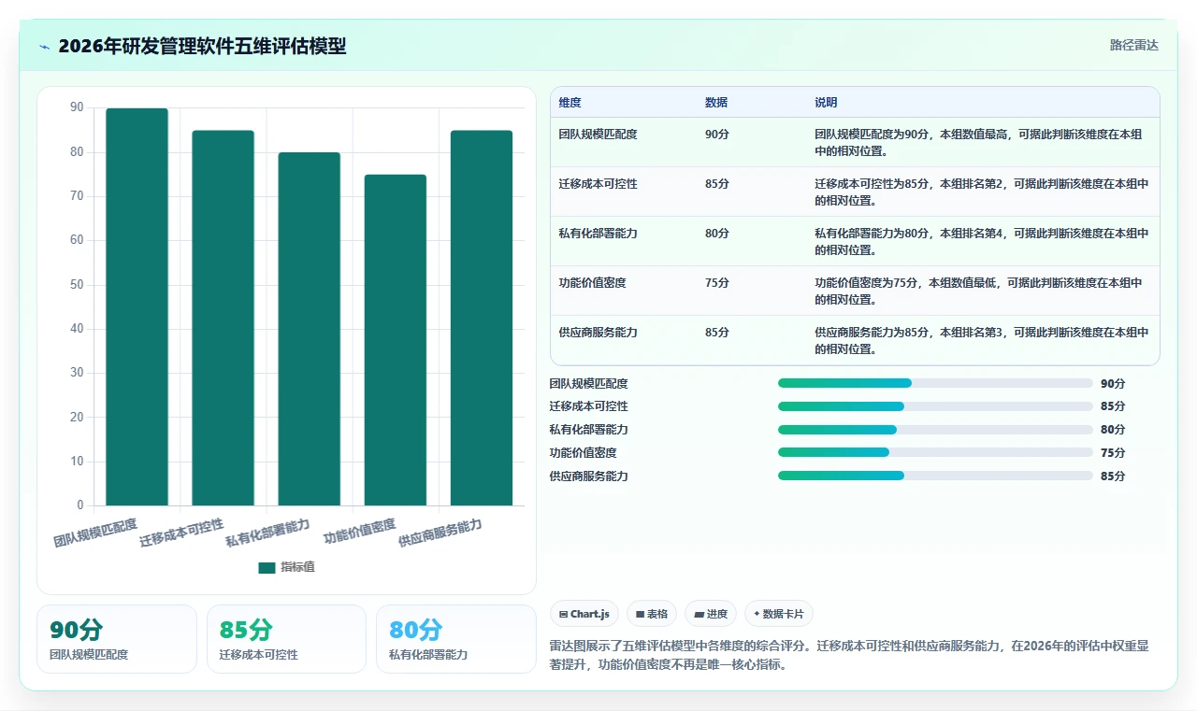Click the 私有化部署能力 progress bar

click(935, 430)
